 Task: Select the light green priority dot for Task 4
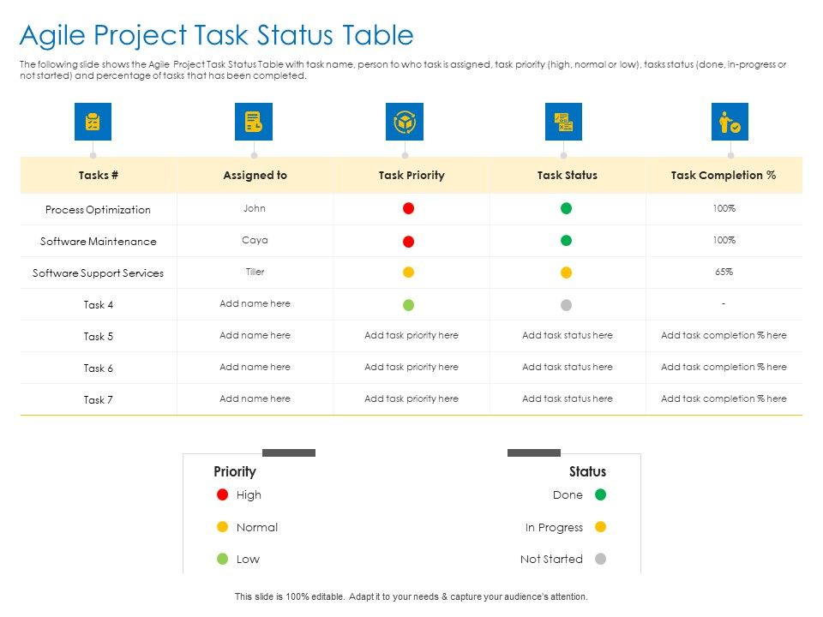[408, 305]
